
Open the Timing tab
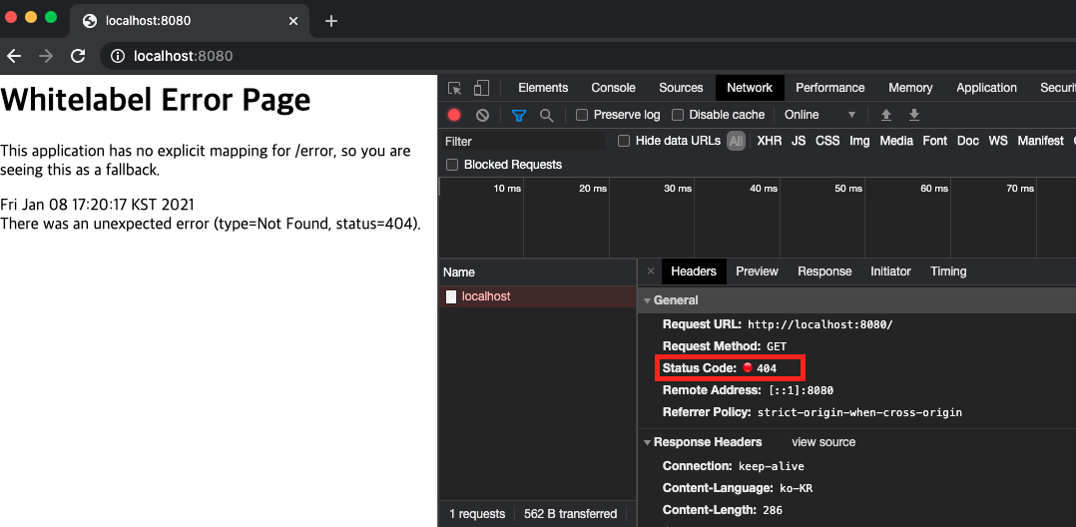(x=948, y=271)
